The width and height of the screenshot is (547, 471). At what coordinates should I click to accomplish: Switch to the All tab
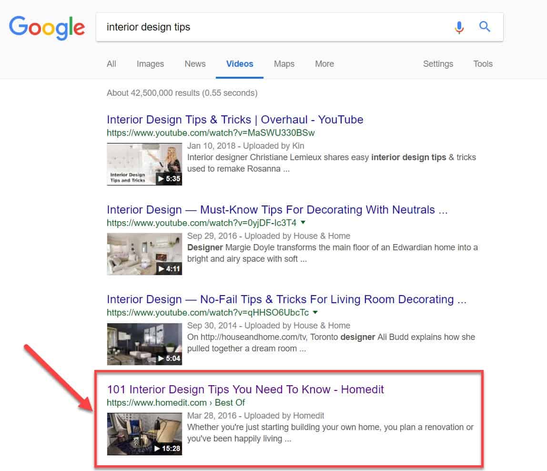[x=111, y=64]
